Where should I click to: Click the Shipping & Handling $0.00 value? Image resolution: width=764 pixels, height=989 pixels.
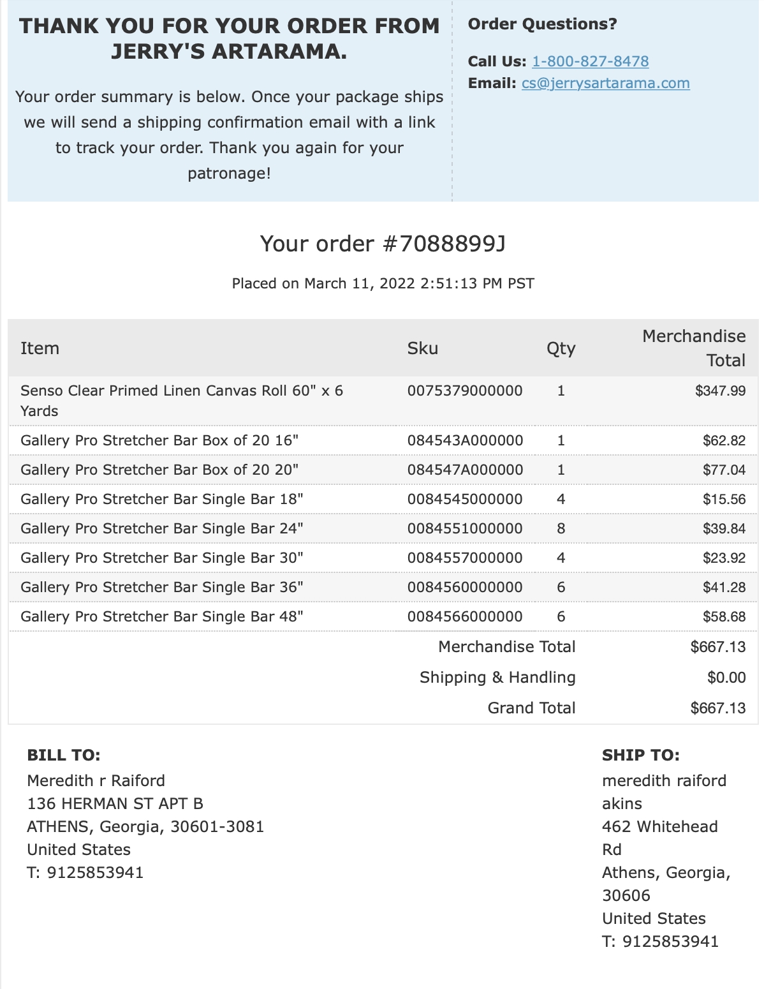[x=726, y=678]
